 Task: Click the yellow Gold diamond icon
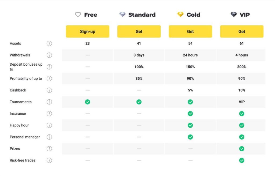[x=180, y=14]
